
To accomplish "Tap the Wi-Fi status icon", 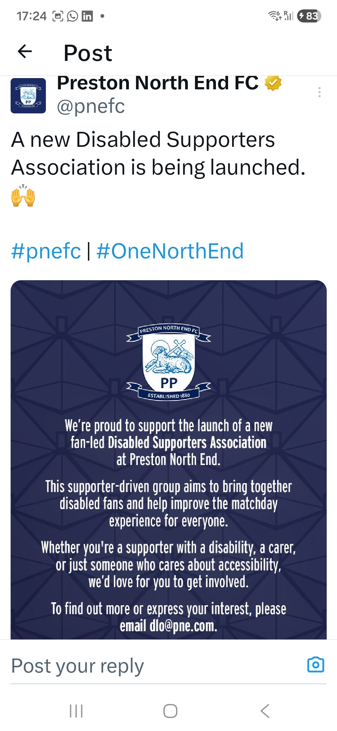I will [x=275, y=16].
